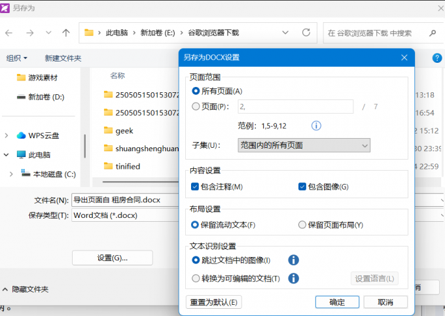Click info icon next to 转换为可编辑的文档
Viewport: 445px width, 316px height.
coord(293,279)
